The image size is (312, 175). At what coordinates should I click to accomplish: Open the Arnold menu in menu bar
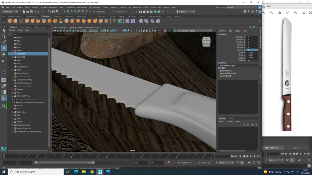[x=166, y=7]
